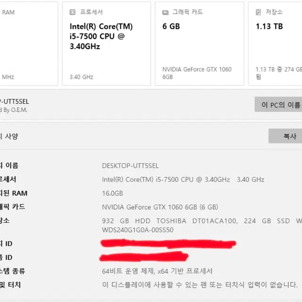This screenshot has width=302, height=302.
Task: Select the GTX 1060 graphics spec line
Action: coord(160,207)
